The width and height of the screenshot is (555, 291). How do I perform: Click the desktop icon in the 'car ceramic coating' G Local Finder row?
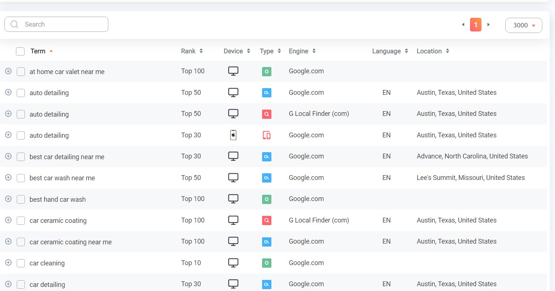(x=233, y=220)
